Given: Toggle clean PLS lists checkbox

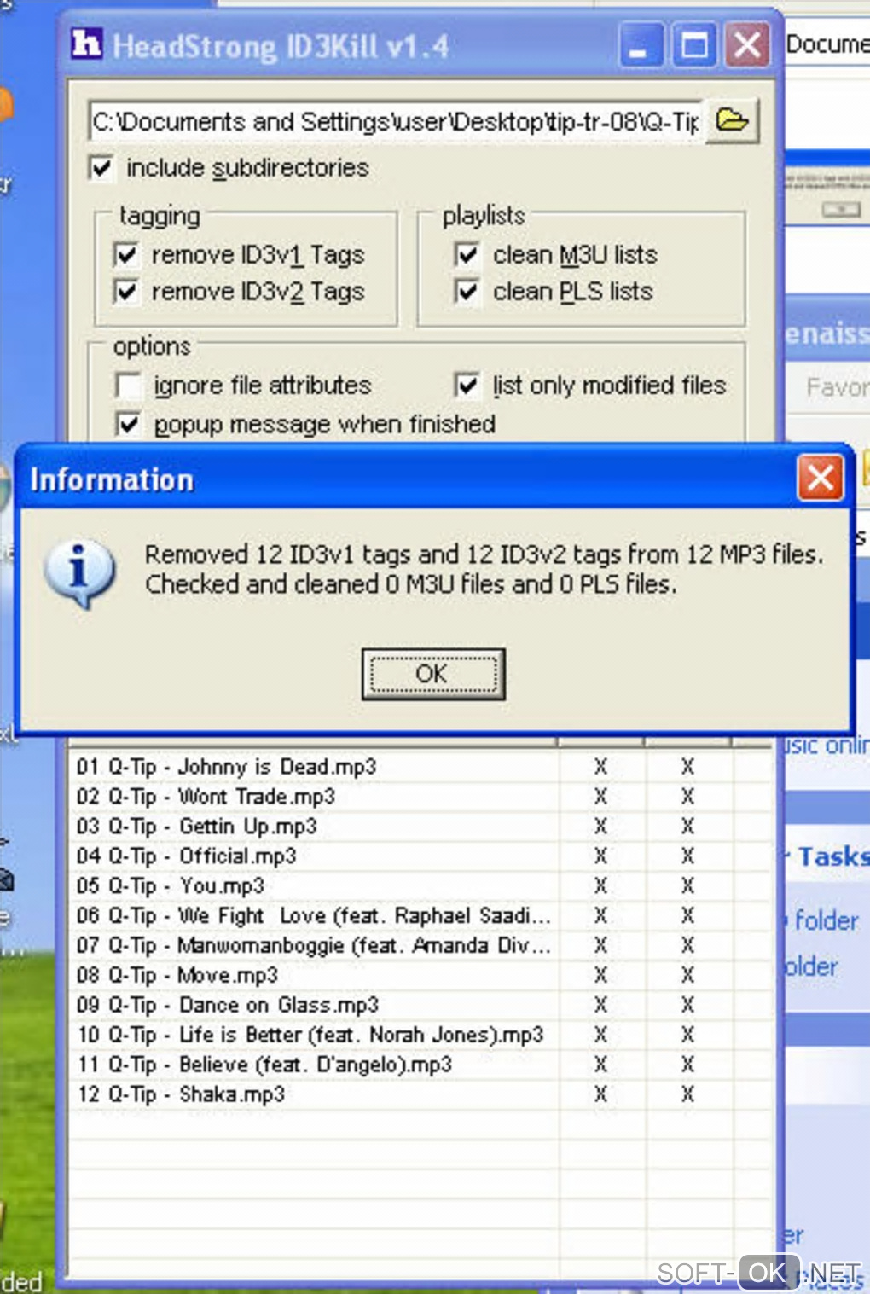Looking at the screenshot, I should click(467, 292).
